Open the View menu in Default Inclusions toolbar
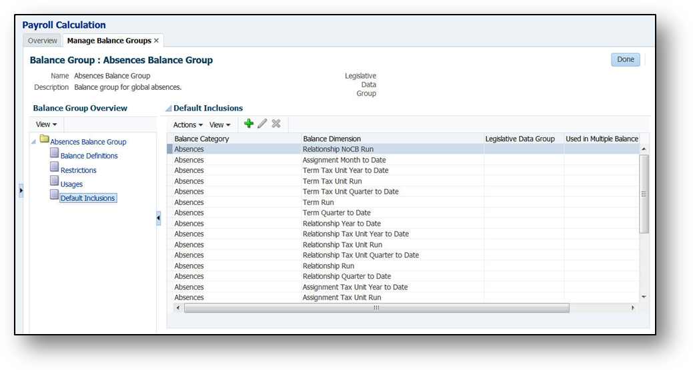 [219, 125]
